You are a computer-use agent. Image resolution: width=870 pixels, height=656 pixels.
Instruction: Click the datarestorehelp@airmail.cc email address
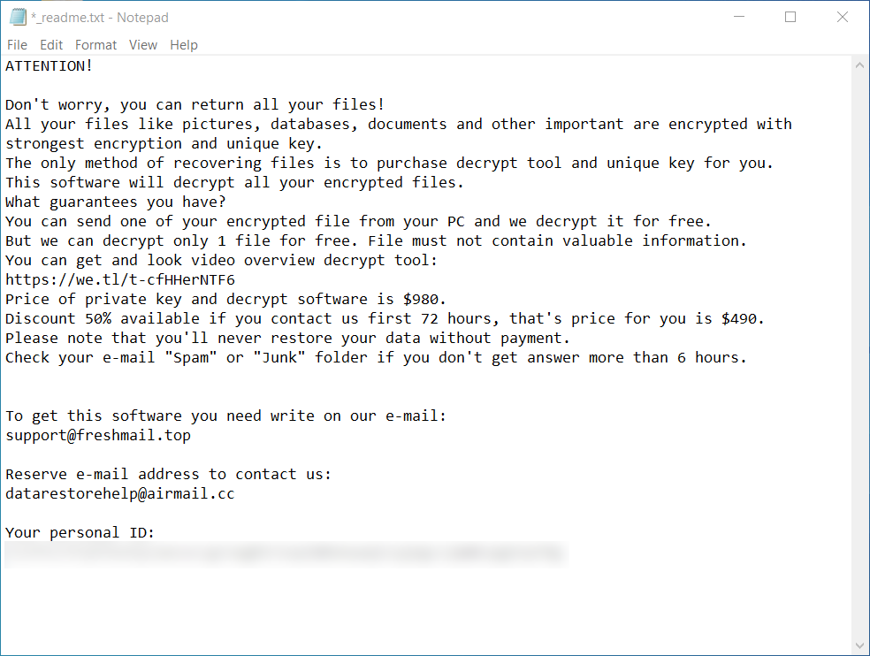120,493
